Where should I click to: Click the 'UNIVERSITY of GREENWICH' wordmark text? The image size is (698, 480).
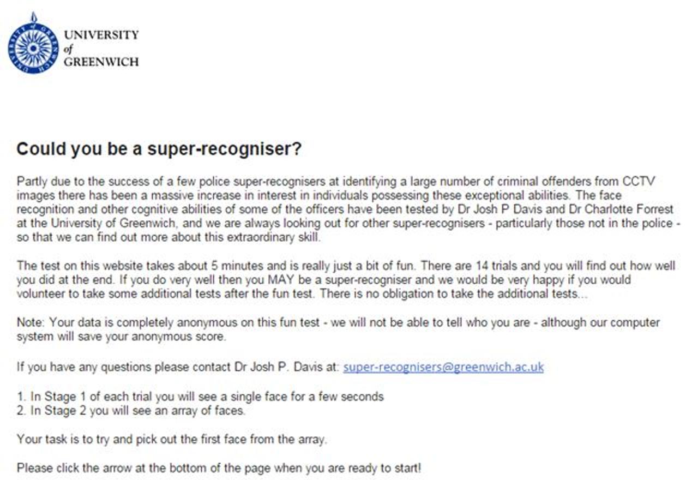101,48
